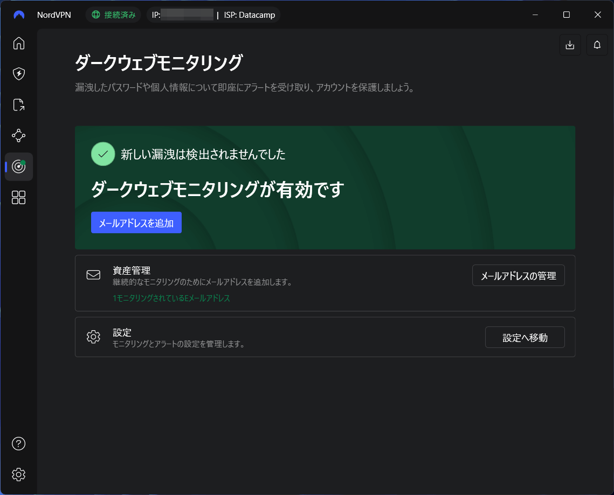Click the envelope icon beside 資産管理
Viewport: 614px width, 495px height.
coord(93,275)
